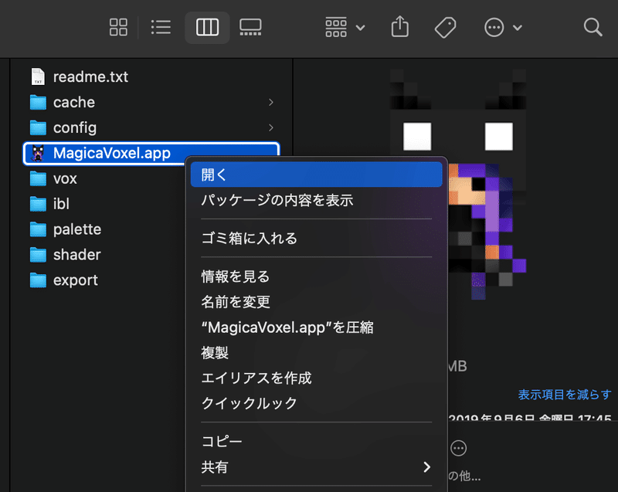Viewport: 618px width, 492px height.
Task: Click the export folder icon
Action: pyautogui.click(x=38, y=280)
